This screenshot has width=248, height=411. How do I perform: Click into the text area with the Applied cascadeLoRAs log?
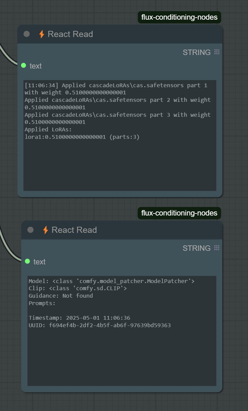(x=120, y=135)
